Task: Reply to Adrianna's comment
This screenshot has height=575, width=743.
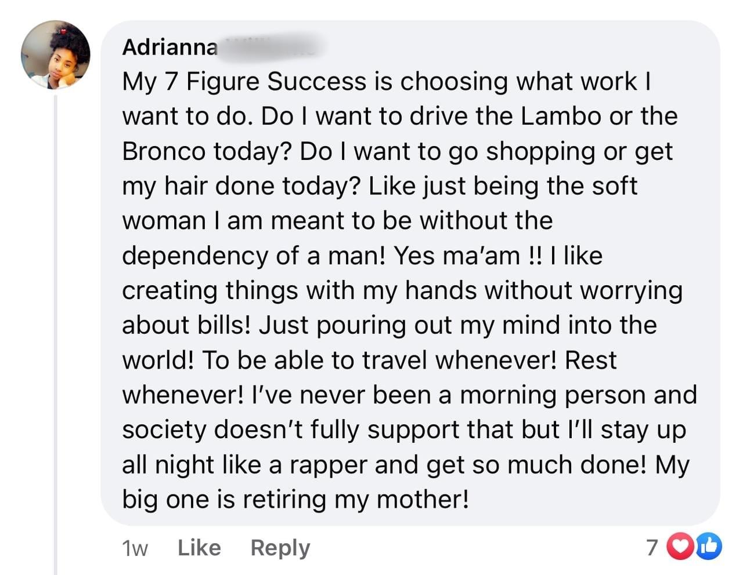Action: 280,548
